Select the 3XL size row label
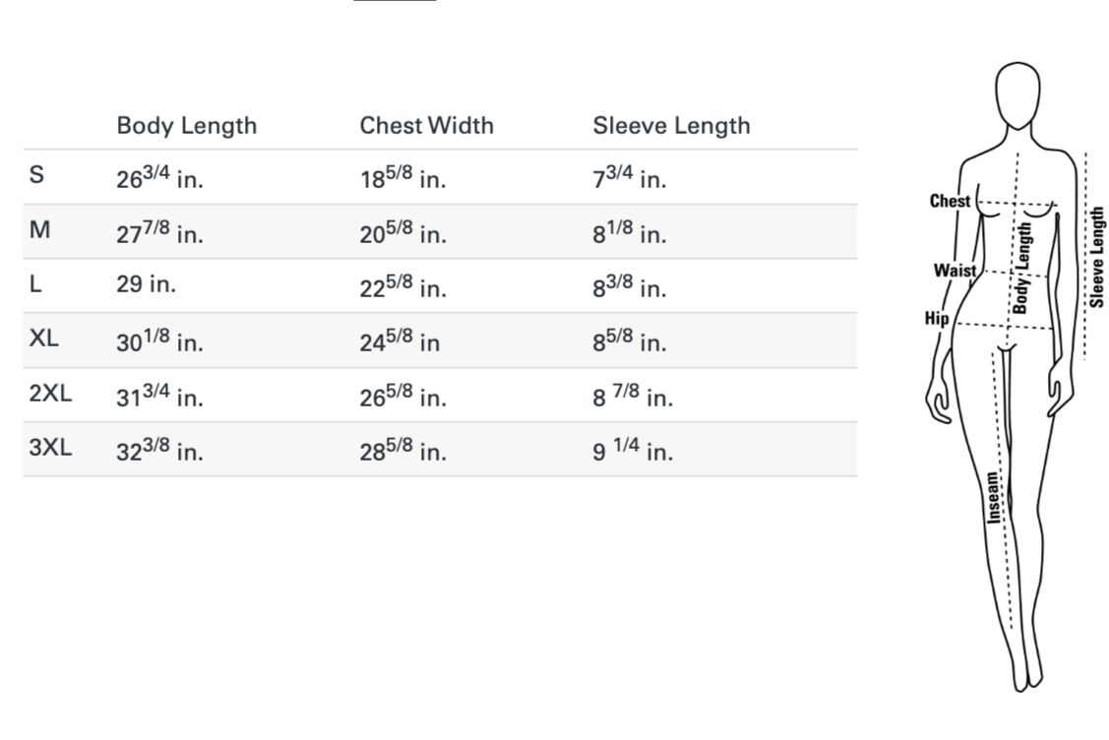The width and height of the screenshot is (1109, 740). pos(49,449)
